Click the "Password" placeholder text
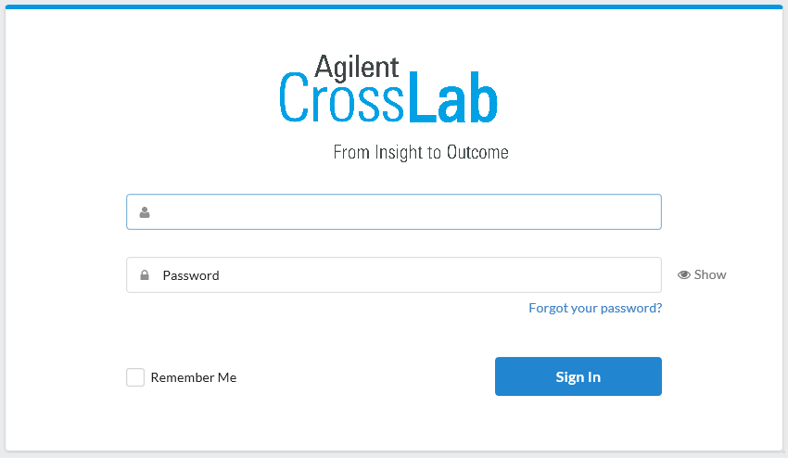The height and width of the screenshot is (458, 788). pos(191,275)
